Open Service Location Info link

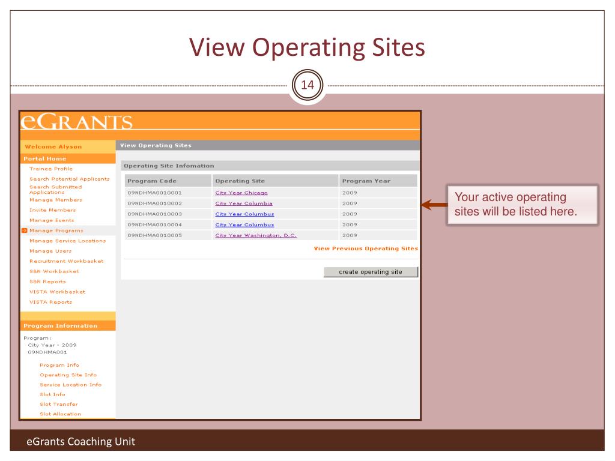click(x=71, y=385)
